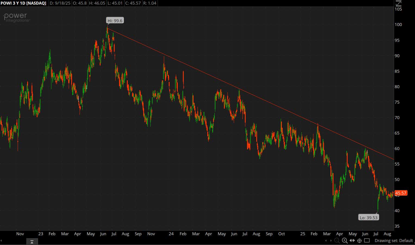This screenshot has width=415, height=245.
Task: Click the POWI 3 Y 1D symbol label
Action: pos(23,3)
